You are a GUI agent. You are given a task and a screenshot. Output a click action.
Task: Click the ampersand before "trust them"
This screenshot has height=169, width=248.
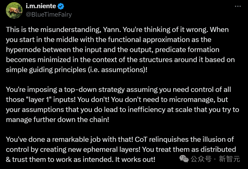click(x=8, y=159)
